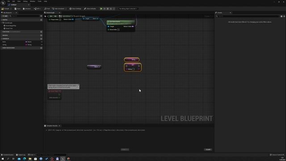This screenshot has height=161, width=286.
Task: Open the Window menu
Action: pyautogui.click(x=33, y=1)
